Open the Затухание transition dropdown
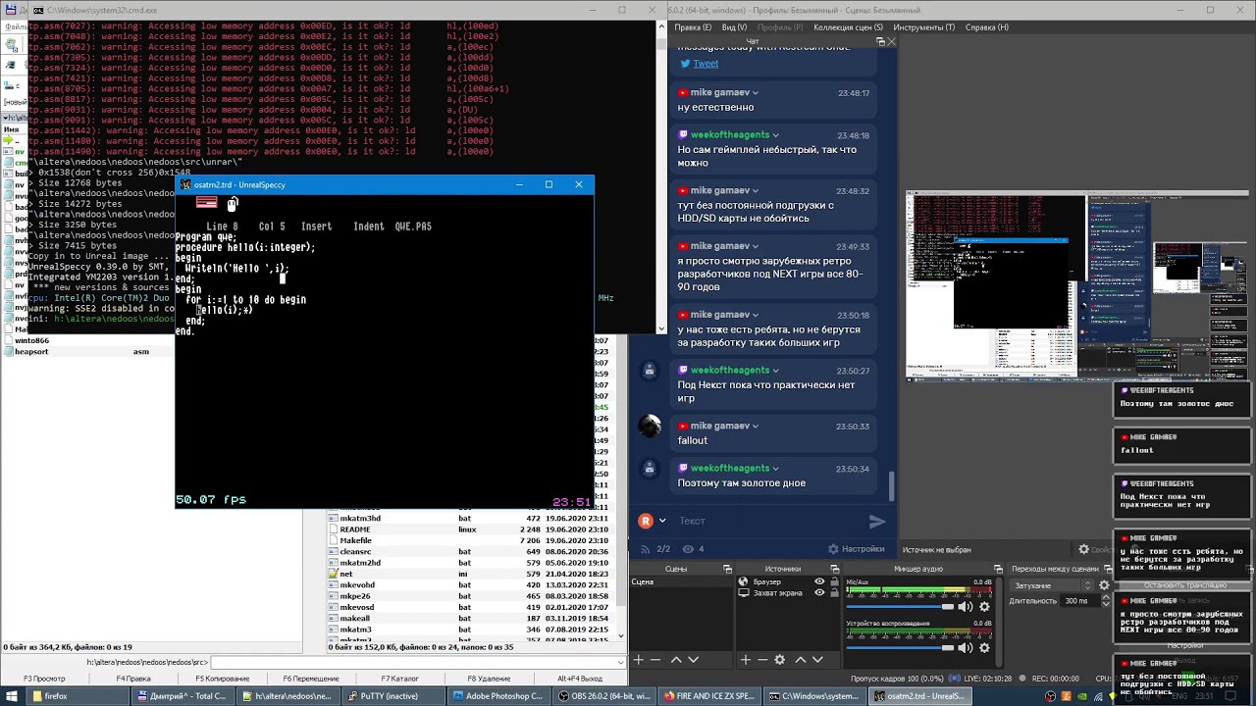1256x706 pixels. click(1052, 585)
